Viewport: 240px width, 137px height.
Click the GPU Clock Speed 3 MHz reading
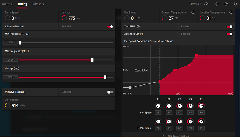tap(13, 18)
